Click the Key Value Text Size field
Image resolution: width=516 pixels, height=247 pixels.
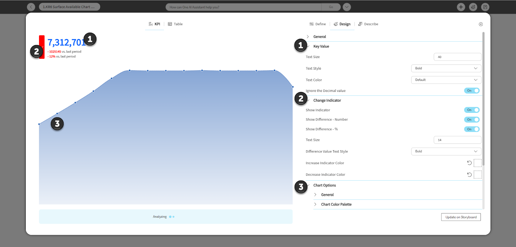click(457, 57)
